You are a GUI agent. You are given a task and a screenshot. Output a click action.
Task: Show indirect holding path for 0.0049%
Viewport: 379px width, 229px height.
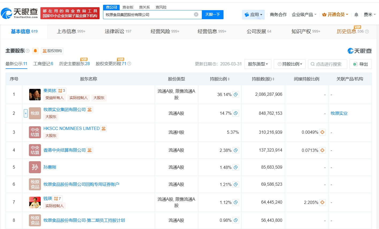[x=322, y=132]
